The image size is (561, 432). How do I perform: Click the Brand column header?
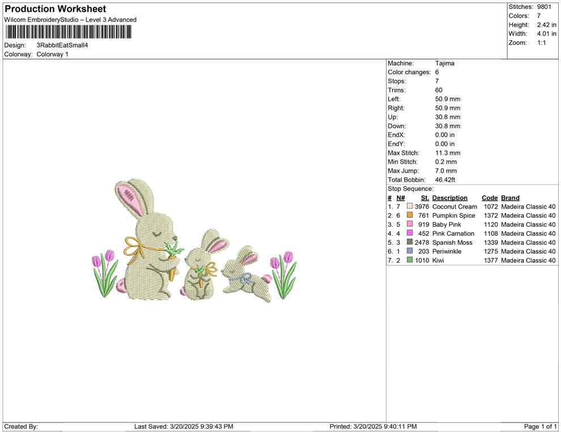coord(510,197)
